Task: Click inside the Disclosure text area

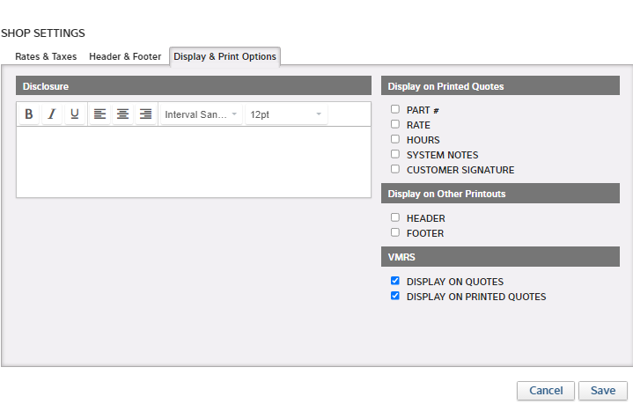Action: pos(194,161)
